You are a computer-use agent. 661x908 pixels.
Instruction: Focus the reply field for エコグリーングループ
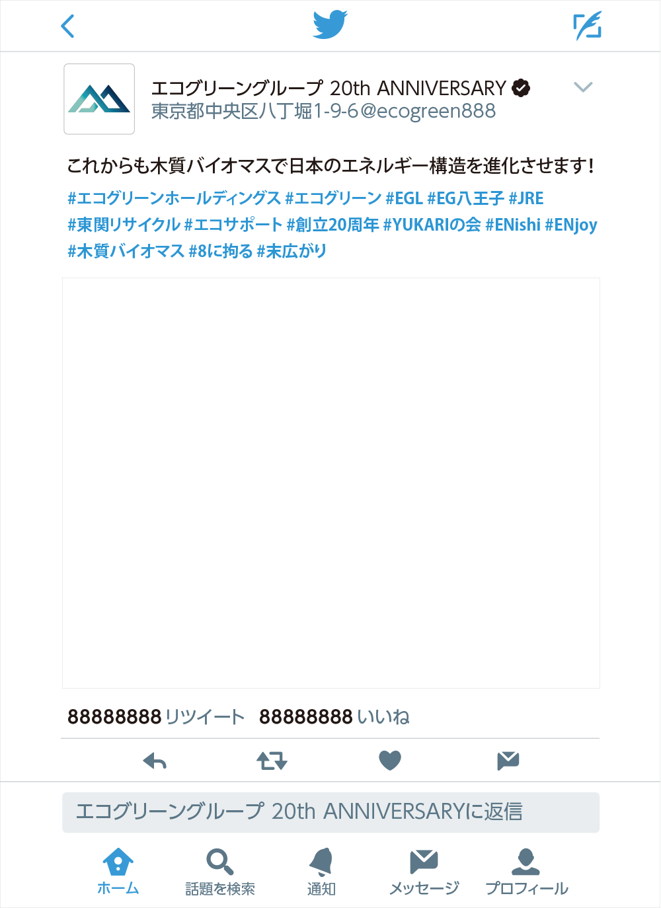(x=330, y=812)
